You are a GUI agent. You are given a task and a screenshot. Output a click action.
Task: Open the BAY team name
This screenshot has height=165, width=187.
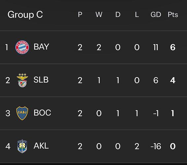click(x=41, y=47)
